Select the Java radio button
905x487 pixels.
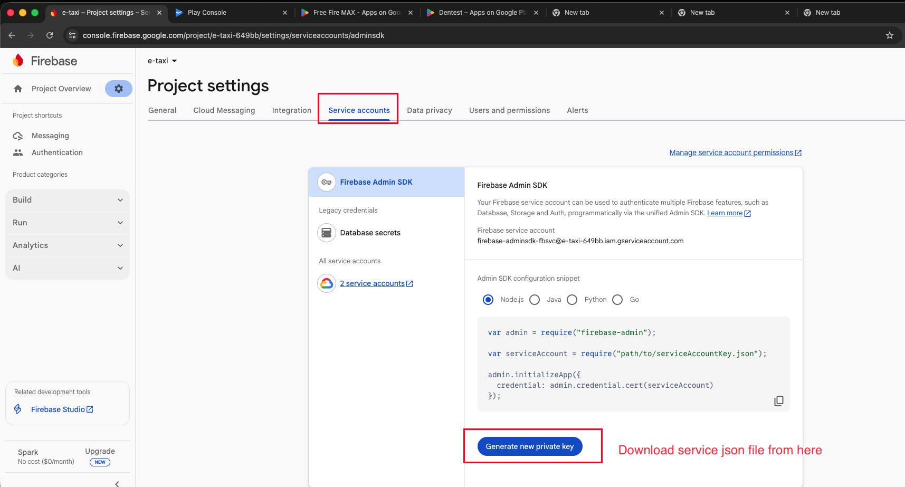(x=535, y=300)
